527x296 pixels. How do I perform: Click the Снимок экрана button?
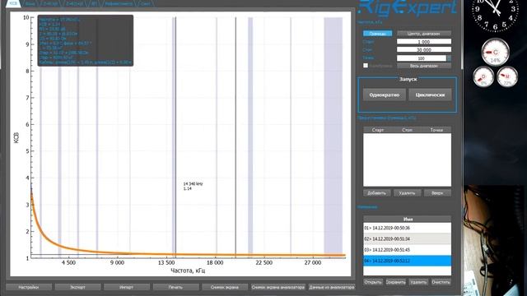(x=225, y=287)
